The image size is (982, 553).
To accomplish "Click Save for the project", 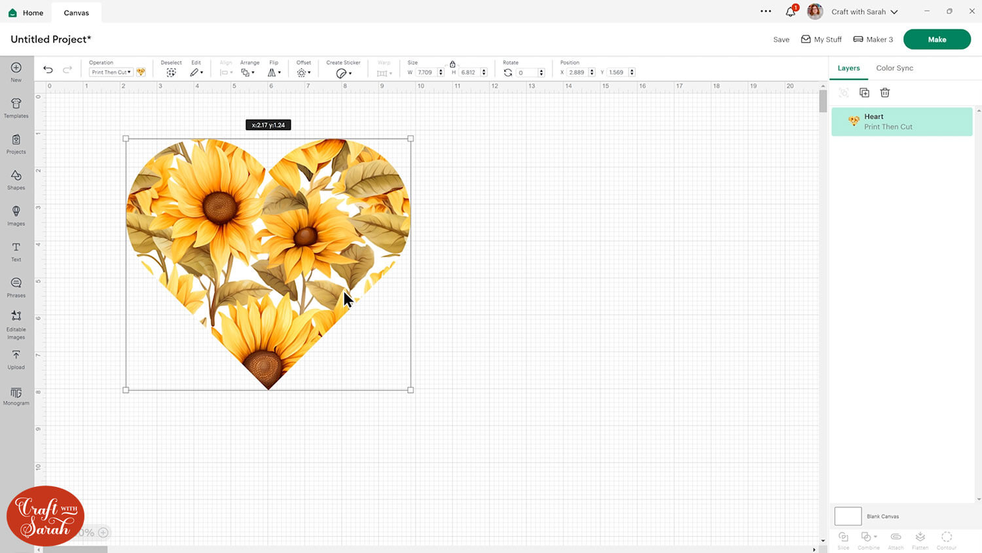I will pyautogui.click(x=781, y=40).
